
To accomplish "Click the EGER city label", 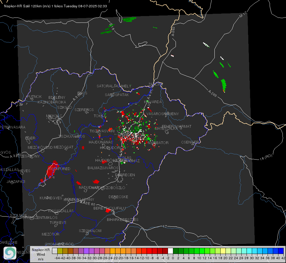I will coord(30,138).
